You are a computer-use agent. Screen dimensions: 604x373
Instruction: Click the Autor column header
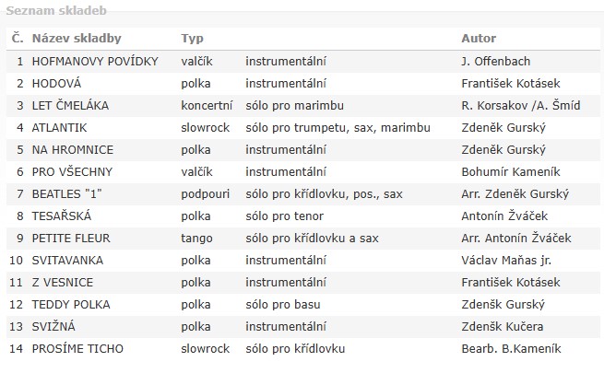[479, 38]
